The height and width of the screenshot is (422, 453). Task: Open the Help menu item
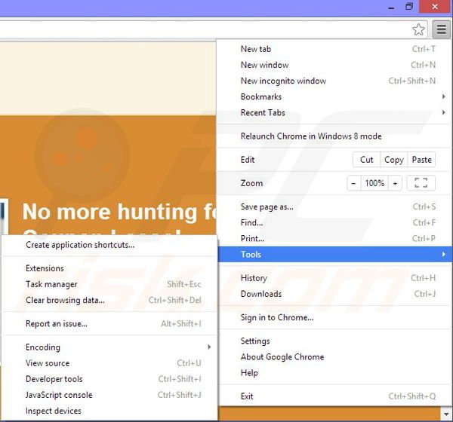click(x=334, y=373)
